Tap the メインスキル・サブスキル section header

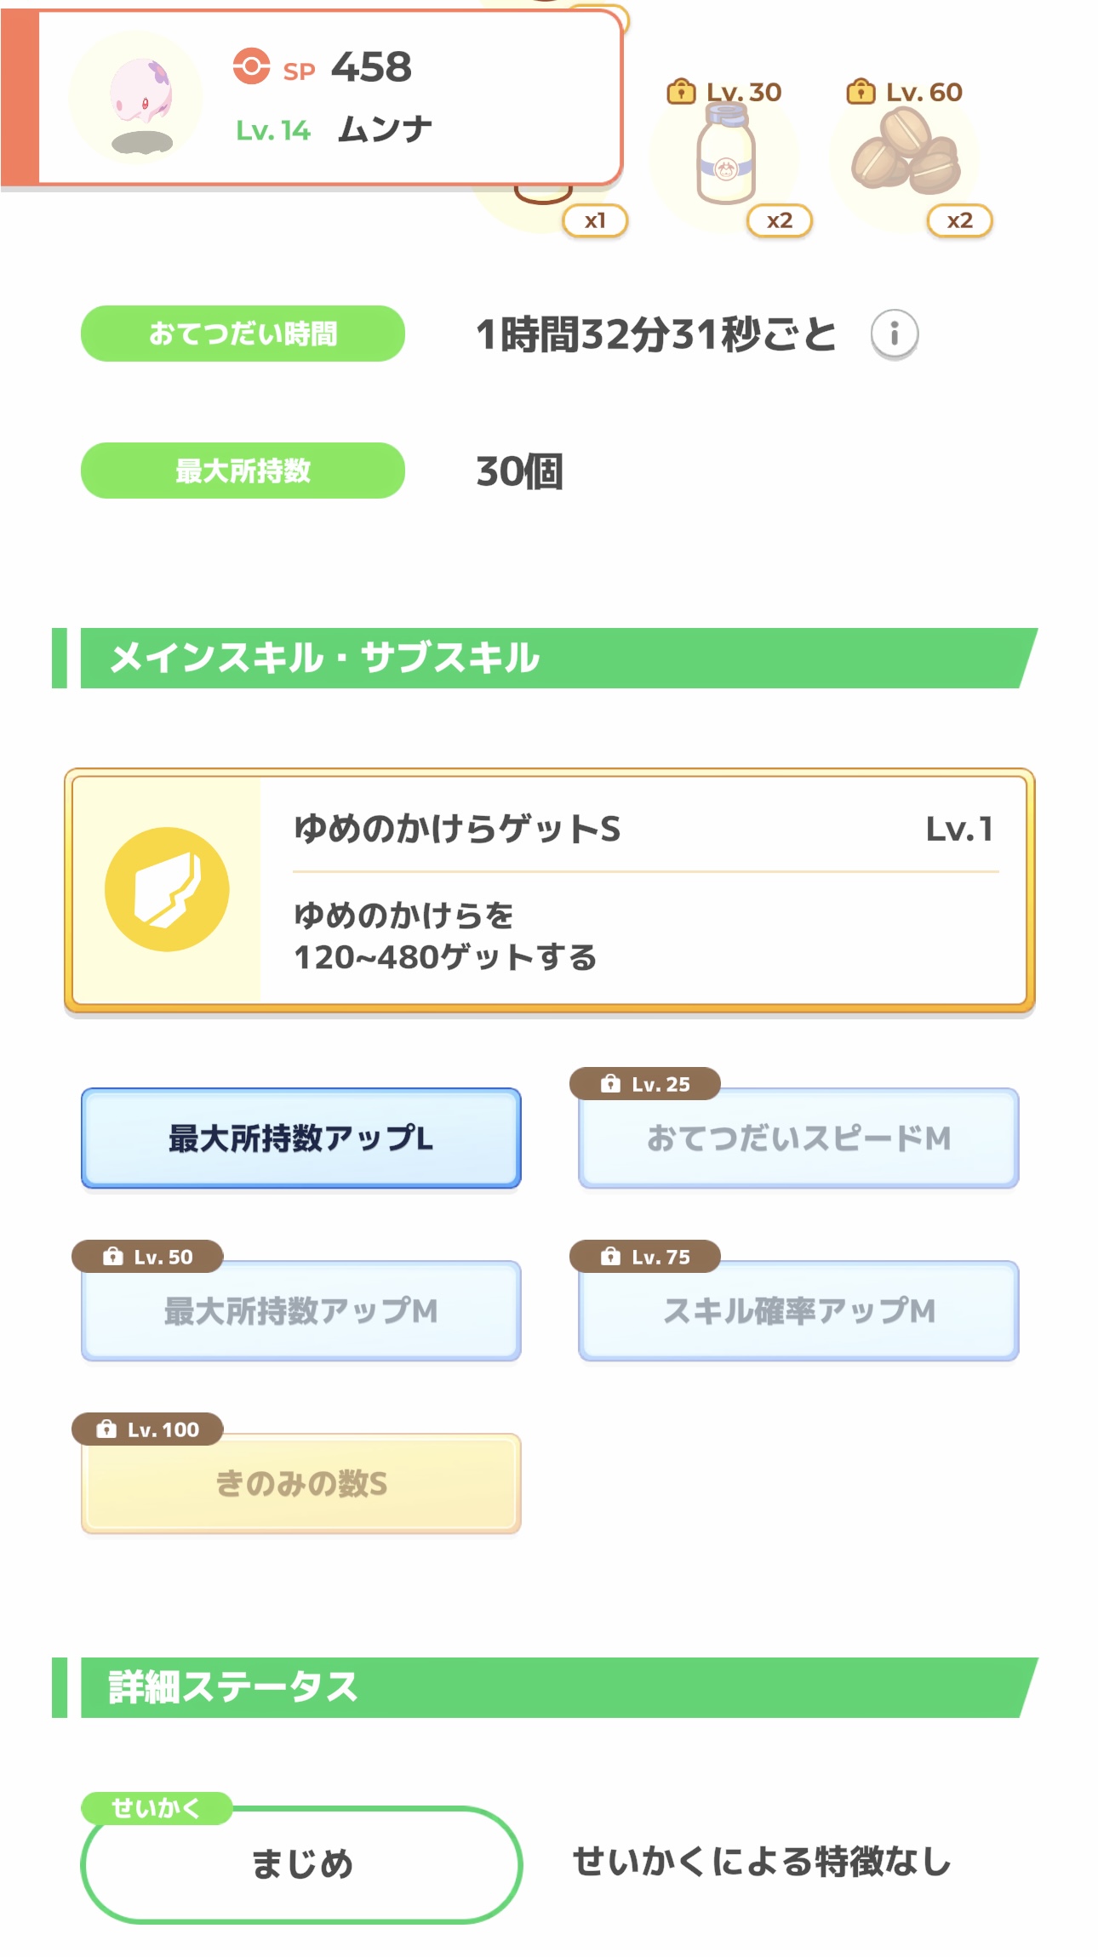point(545,658)
